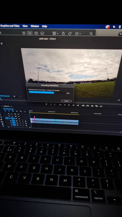
Task: Toggle timeline snapping magnet
Action: point(9,111)
